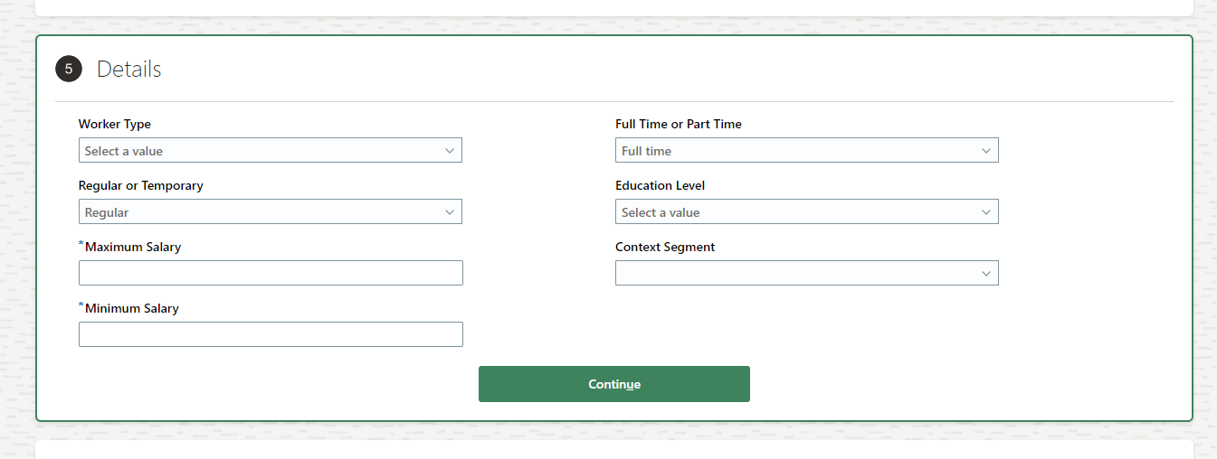Viewport: 1217px width, 459px height.
Task: Click the Full Time or Part Time chevron arrow
Action: [986, 151]
